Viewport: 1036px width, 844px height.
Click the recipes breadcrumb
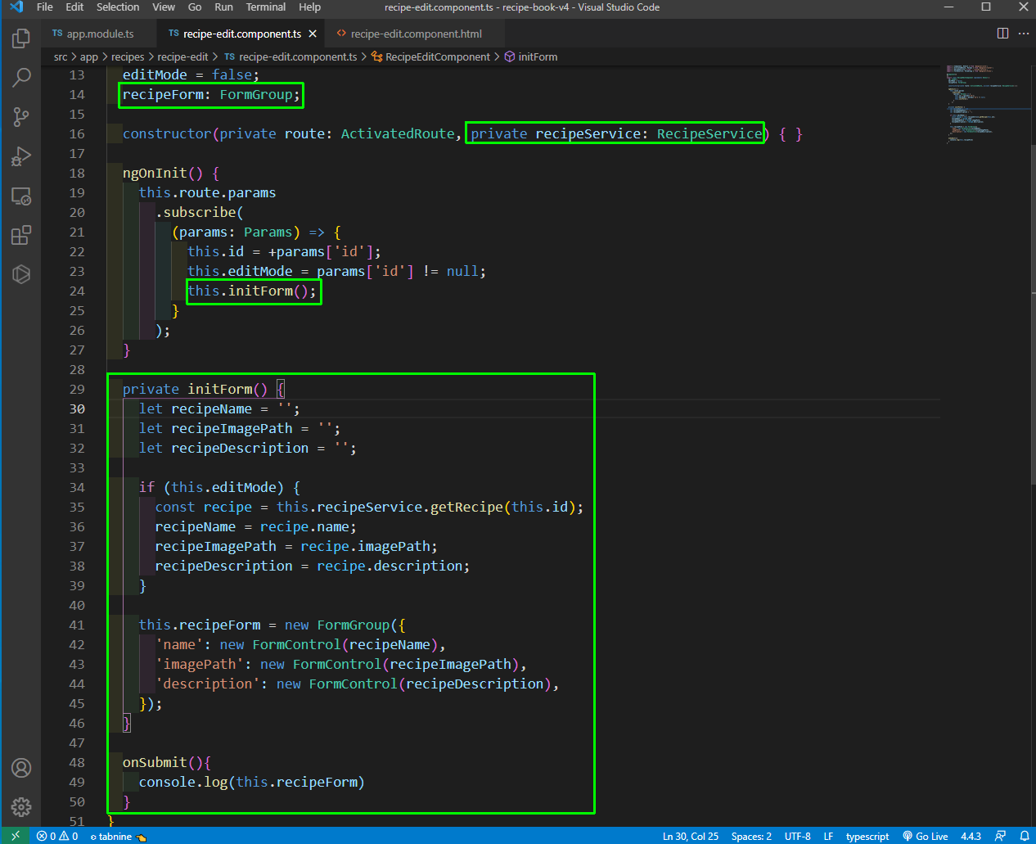point(128,57)
